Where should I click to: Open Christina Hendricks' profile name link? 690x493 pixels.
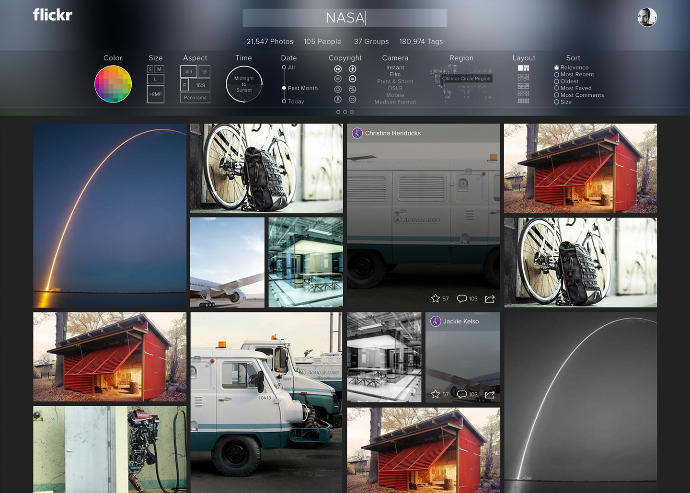click(393, 133)
